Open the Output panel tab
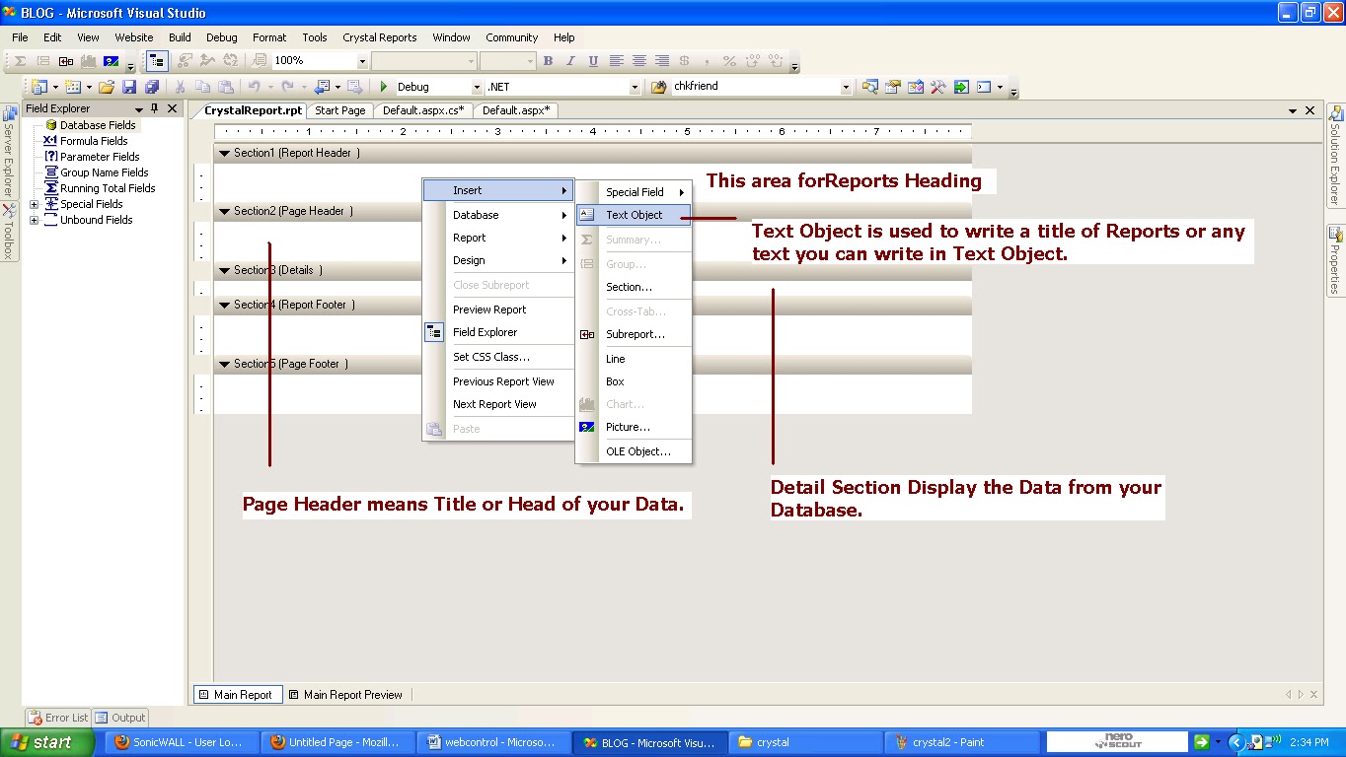The image size is (1346, 757). 120,718
